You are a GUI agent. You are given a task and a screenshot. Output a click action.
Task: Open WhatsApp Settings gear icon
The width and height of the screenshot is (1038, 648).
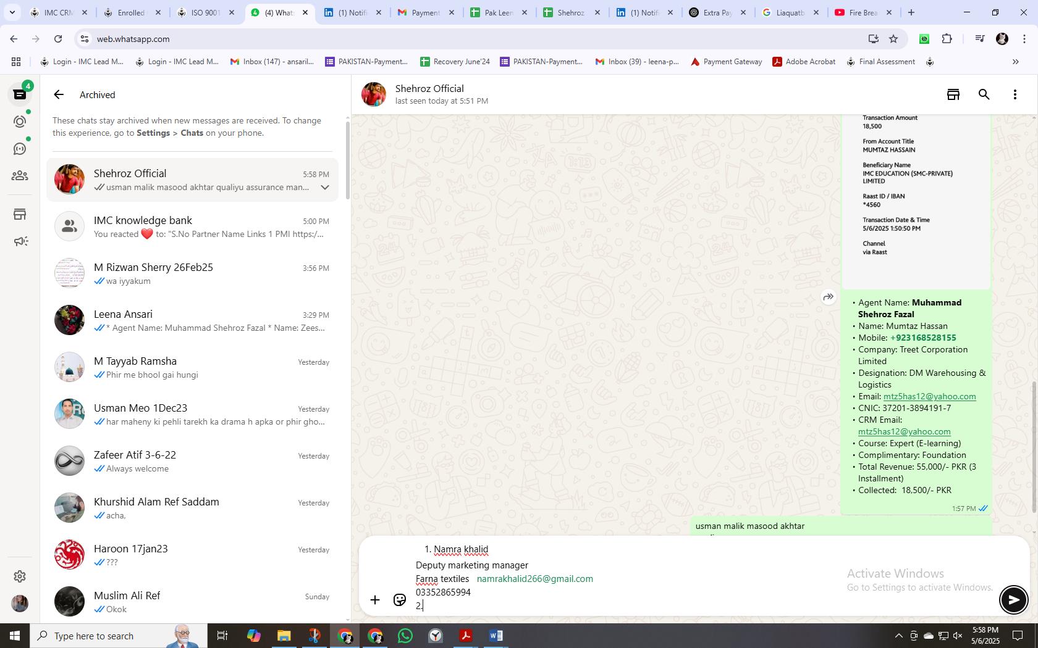pyautogui.click(x=20, y=576)
